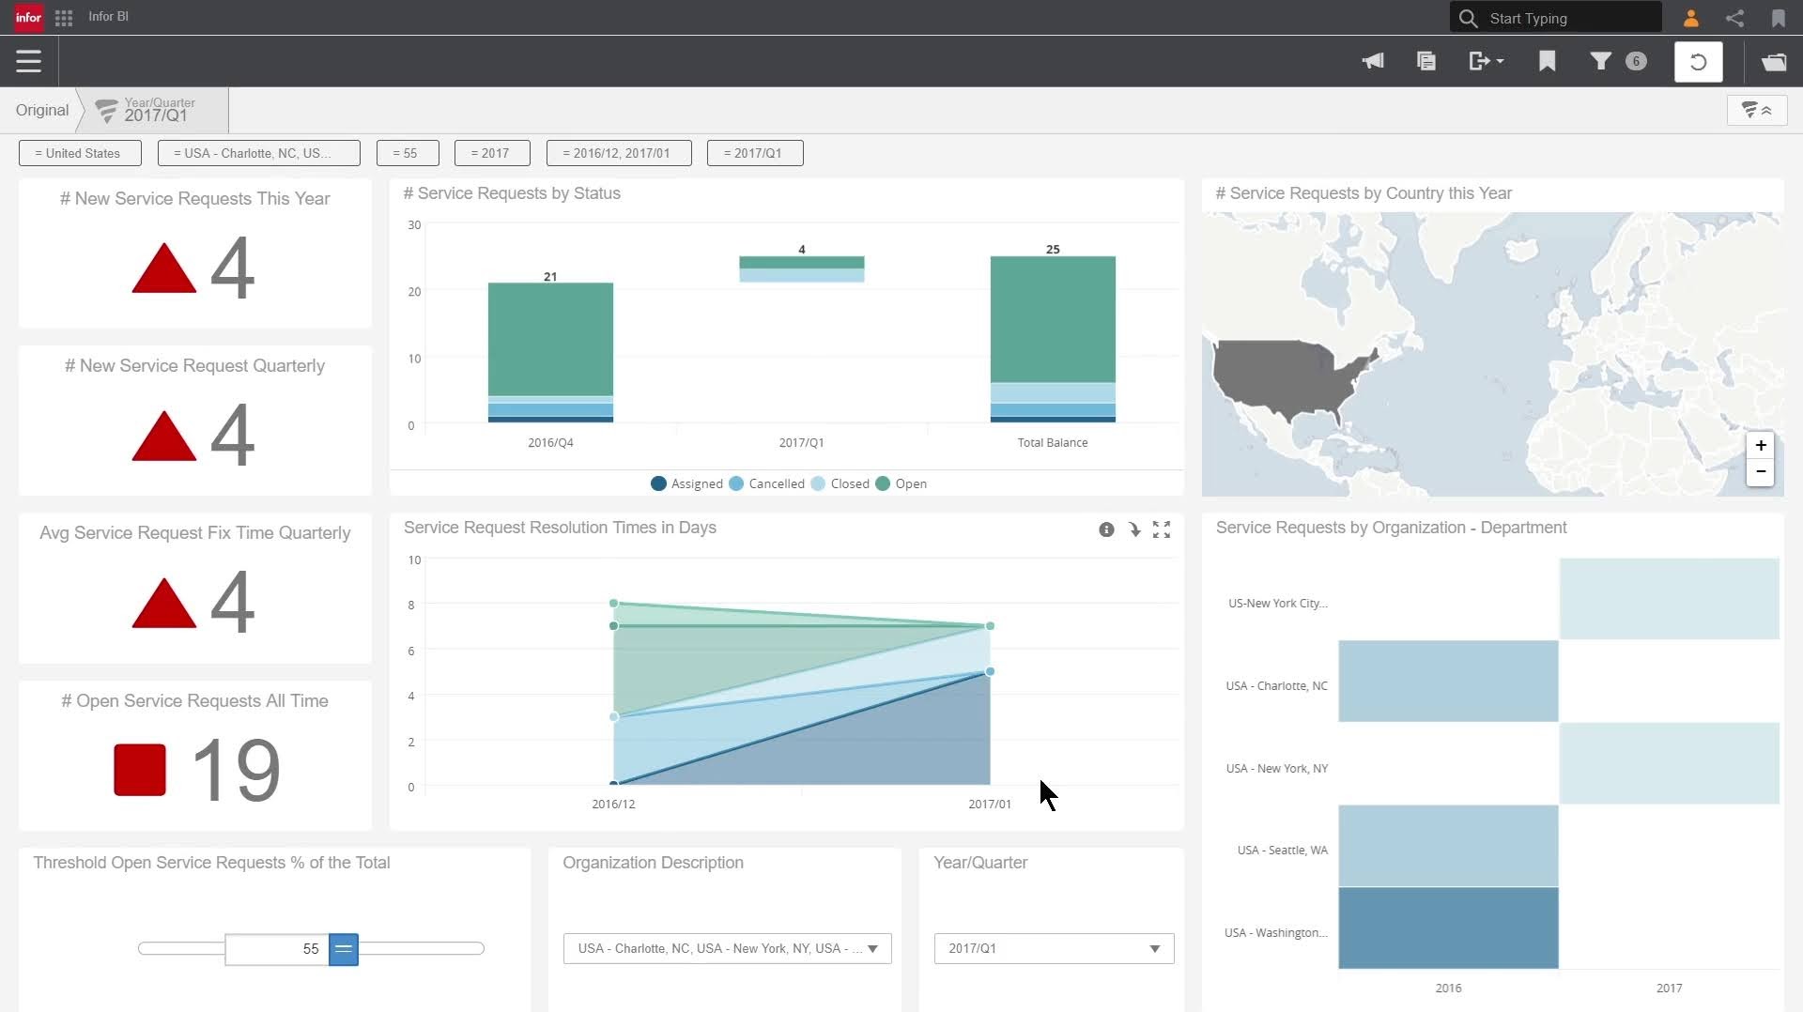
Task: Zoom in on the country map
Action: click(1761, 446)
